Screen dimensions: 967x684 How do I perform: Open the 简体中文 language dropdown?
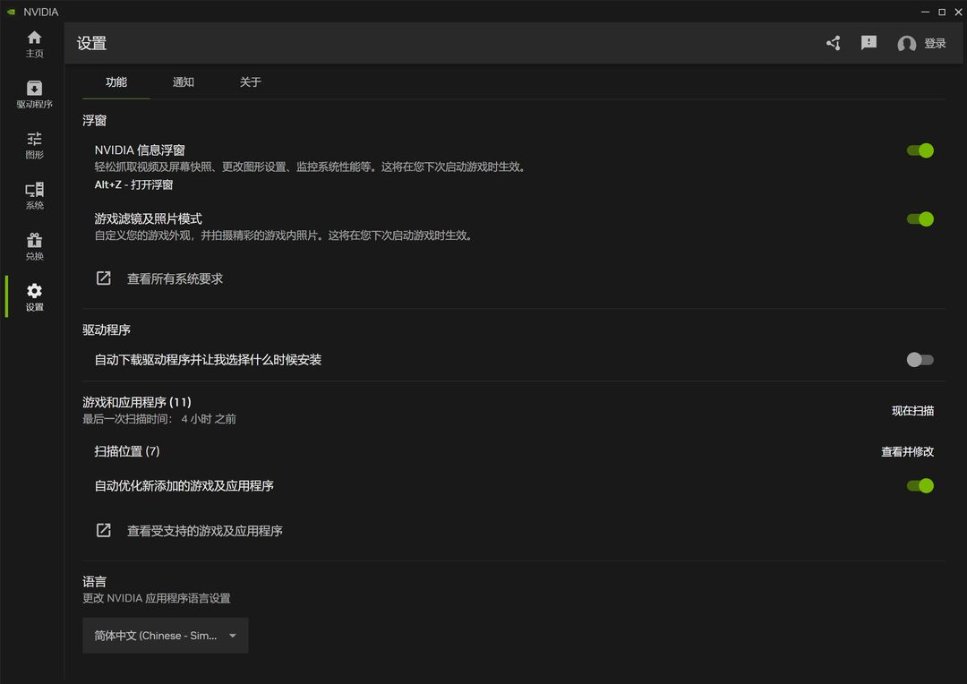pyautogui.click(x=166, y=636)
